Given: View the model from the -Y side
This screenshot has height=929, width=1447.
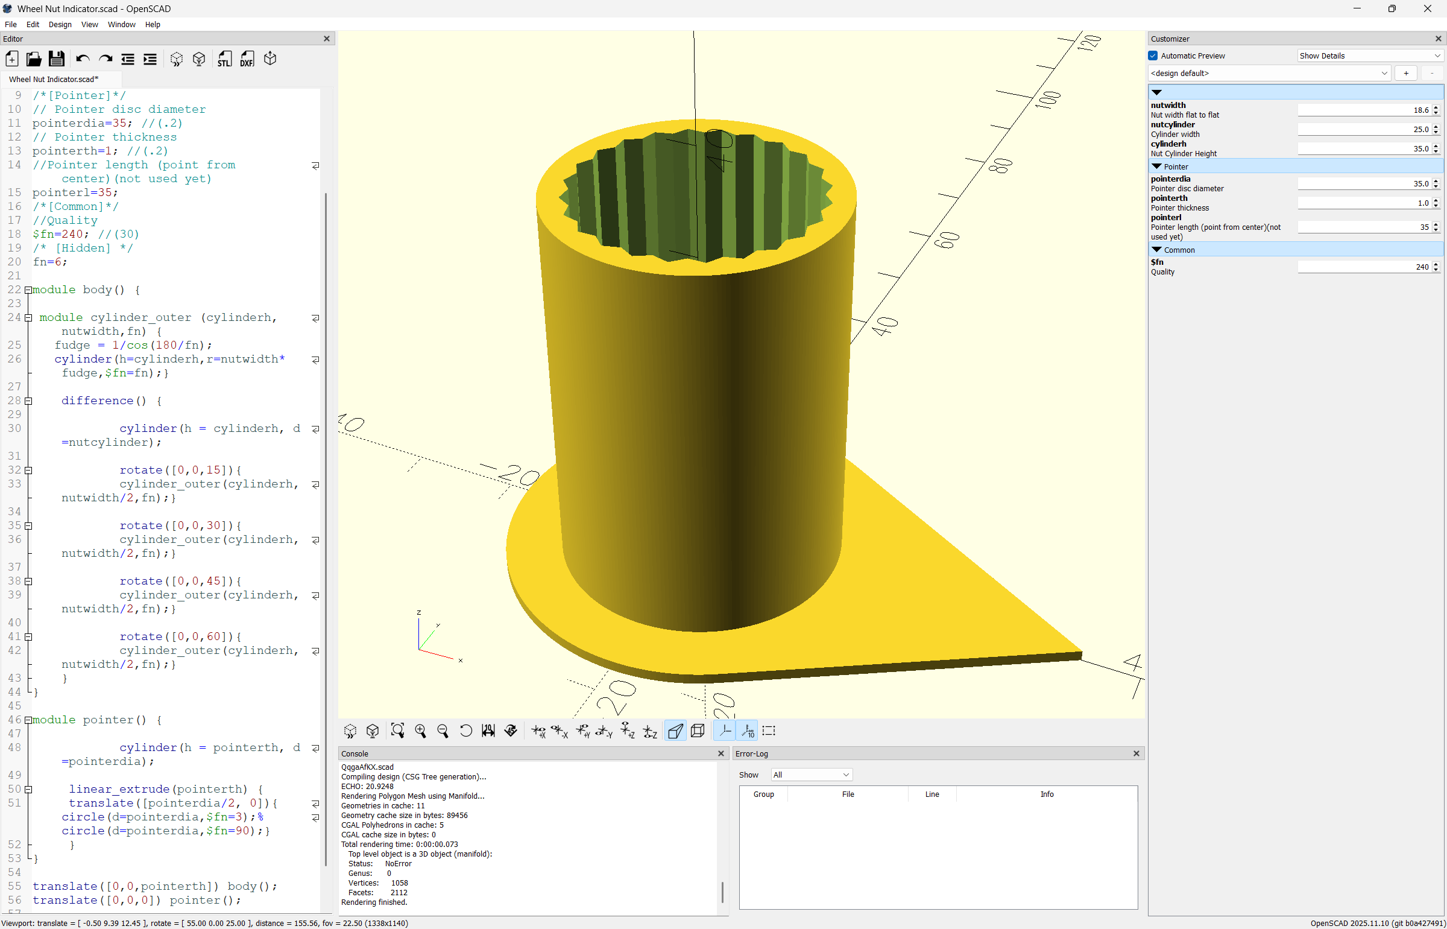Looking at the screenshot, I should pyautogui.click(x=605, y=731).
